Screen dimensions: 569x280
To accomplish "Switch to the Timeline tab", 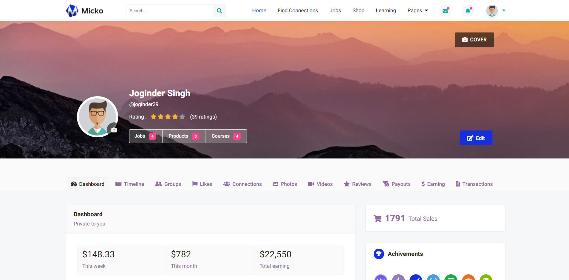I will (x=130, y=184).
